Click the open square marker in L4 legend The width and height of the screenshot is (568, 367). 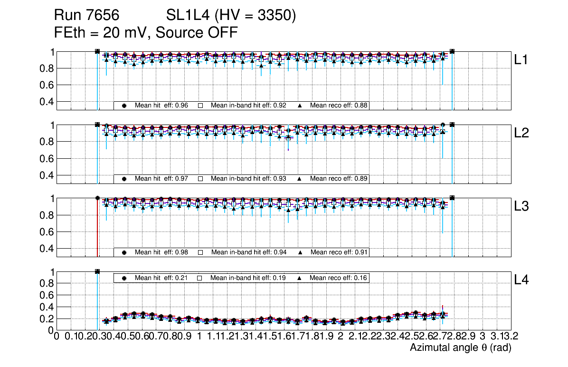point(200,278)
